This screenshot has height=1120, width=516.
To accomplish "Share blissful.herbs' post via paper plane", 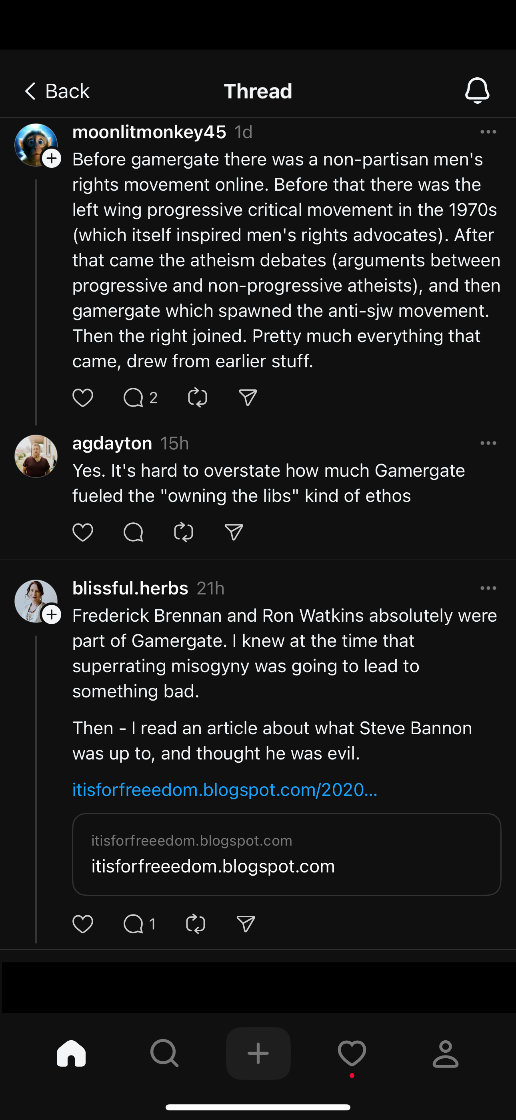I will click(x=246, y=924).
